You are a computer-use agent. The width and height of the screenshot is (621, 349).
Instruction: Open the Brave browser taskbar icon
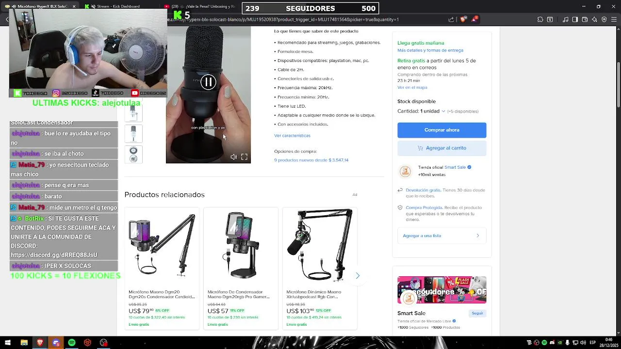[40, 343]
